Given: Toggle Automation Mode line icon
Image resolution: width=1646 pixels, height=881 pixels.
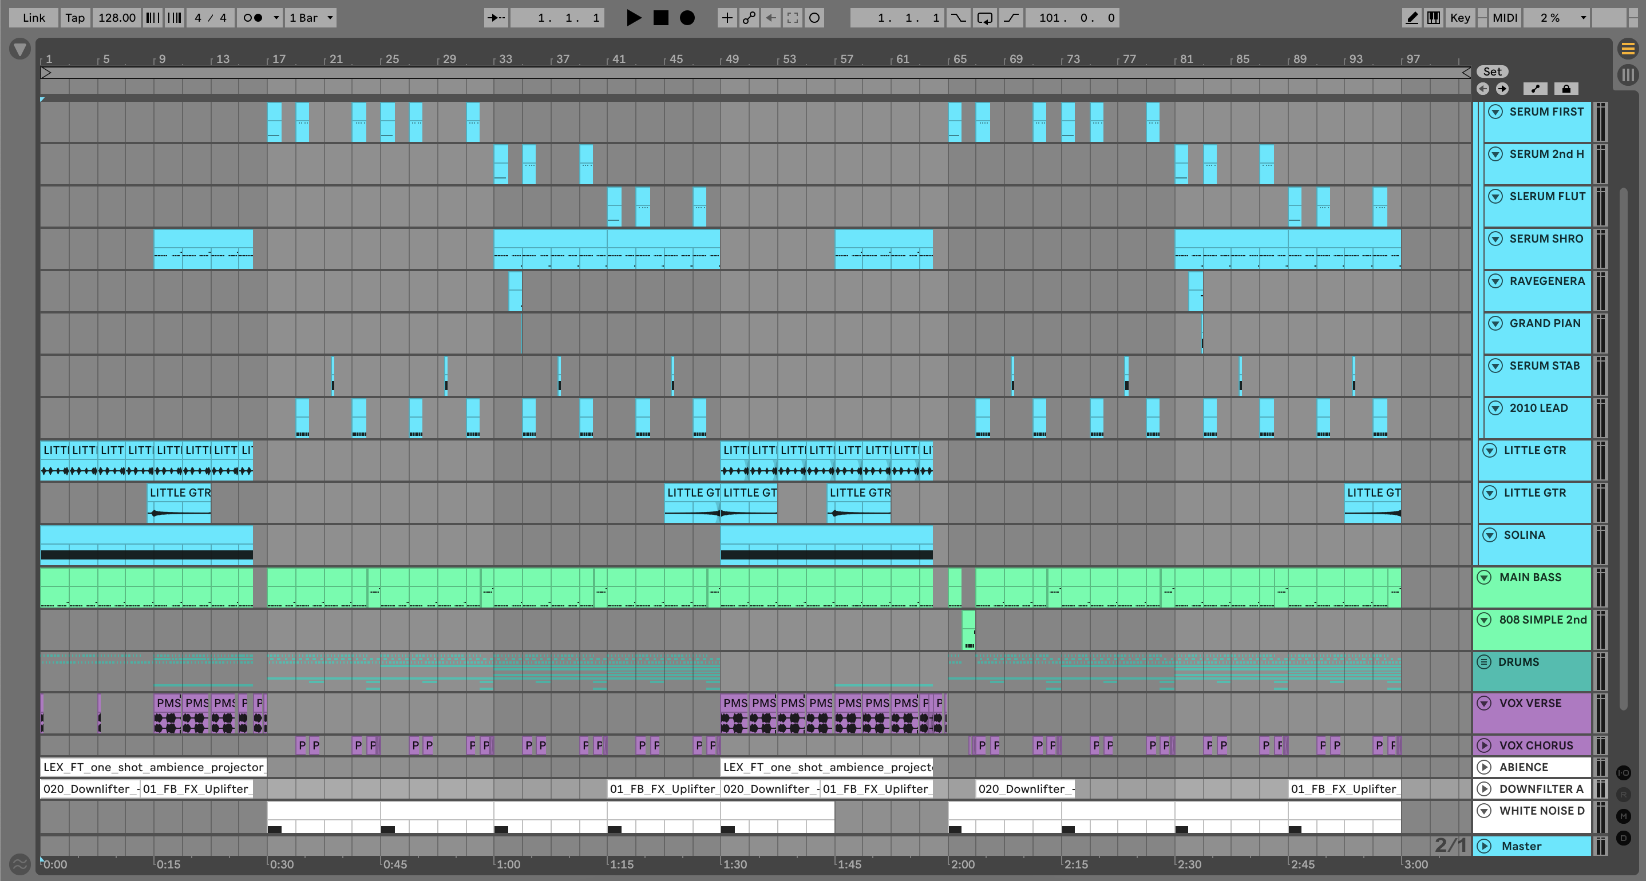Looking at the screenshot, I should [x=1536, y=89].
